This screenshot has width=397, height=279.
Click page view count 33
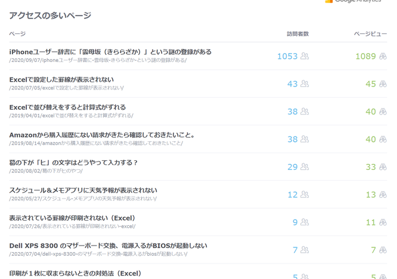pyautogui.click(x=371, y=167)
